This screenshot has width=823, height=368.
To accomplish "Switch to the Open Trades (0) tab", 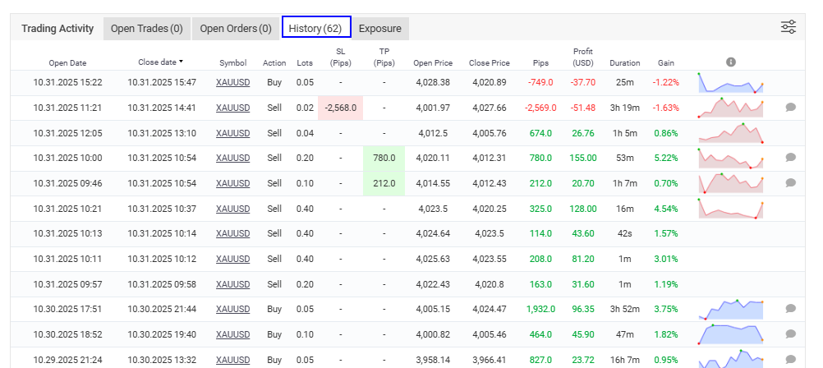I will tap(146, 29).
